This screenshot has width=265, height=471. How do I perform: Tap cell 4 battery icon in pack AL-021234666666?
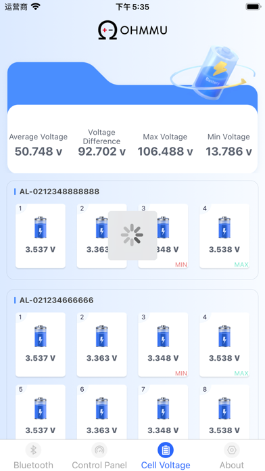(x=224, y=336)
